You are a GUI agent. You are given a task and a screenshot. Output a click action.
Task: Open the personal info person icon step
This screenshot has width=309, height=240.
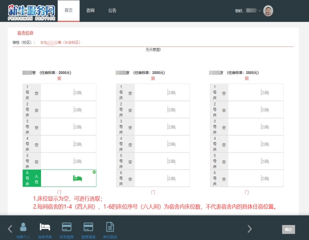tap(23, 227)
